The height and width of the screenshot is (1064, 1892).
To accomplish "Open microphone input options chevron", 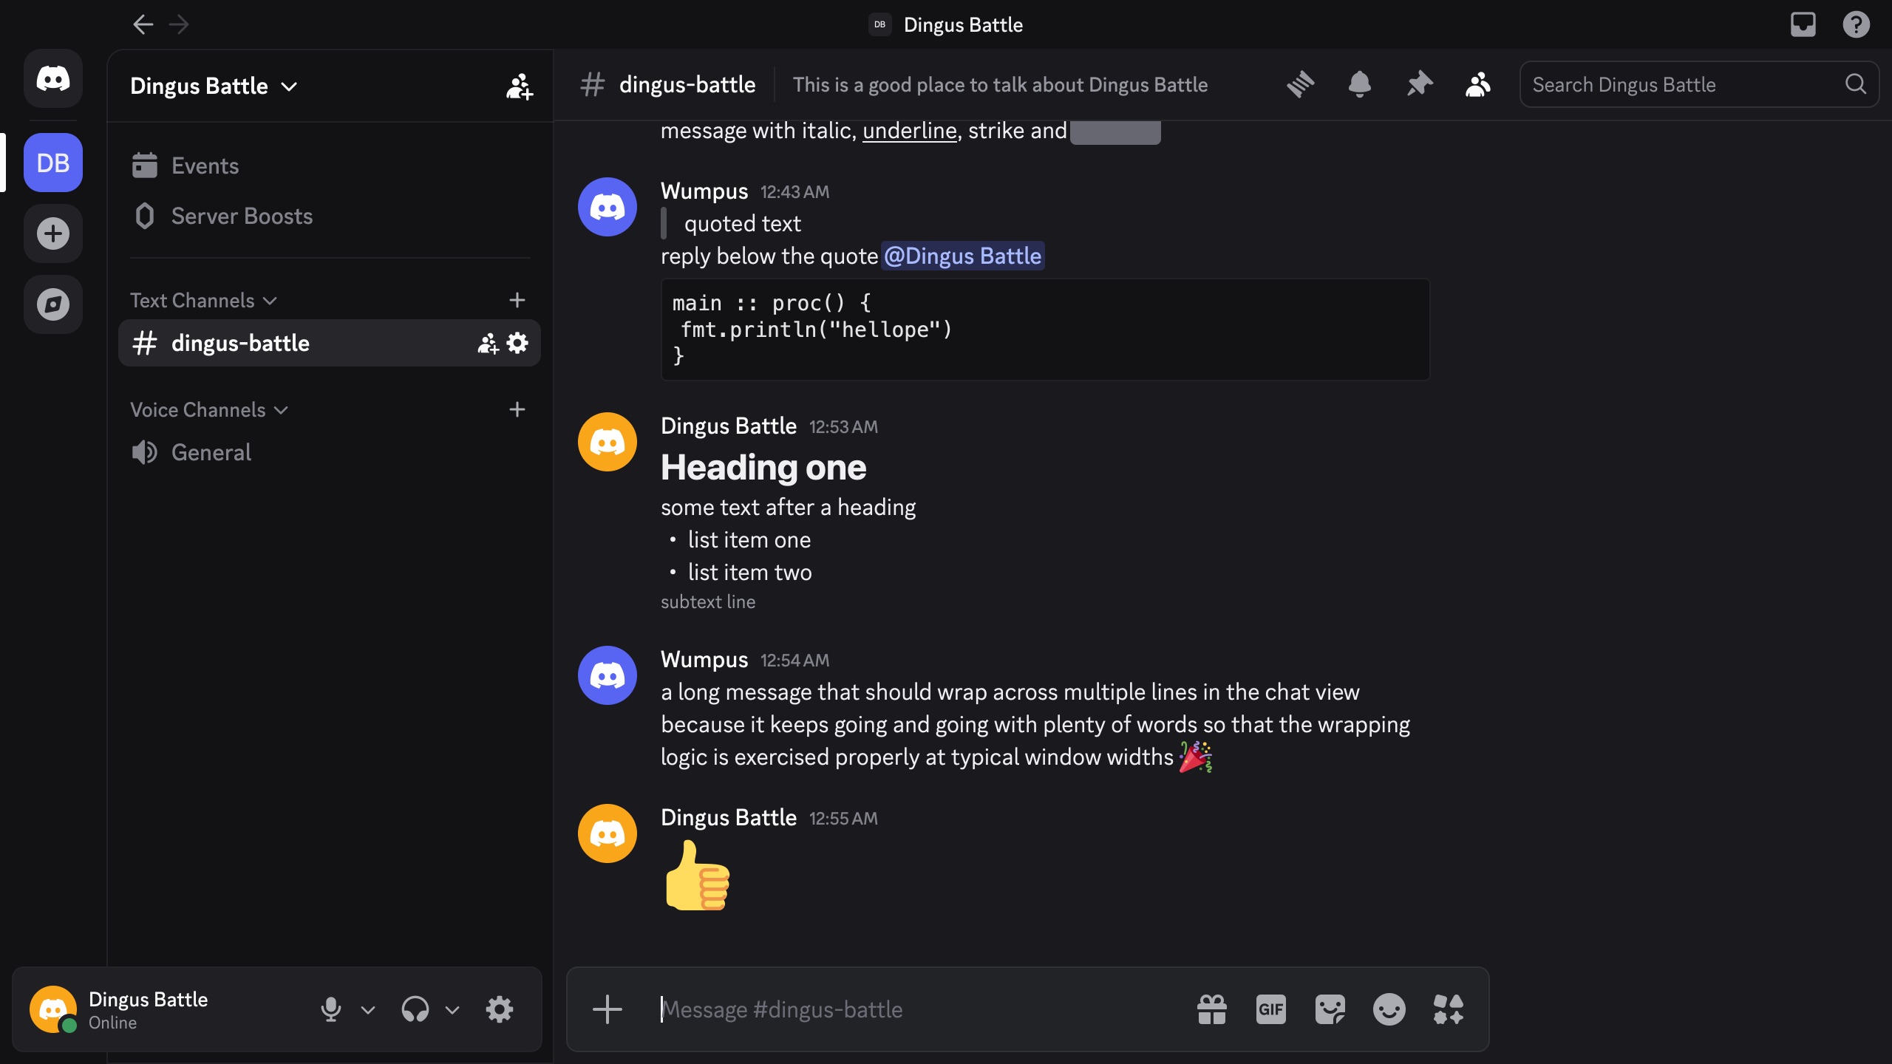I will 368,1009.
